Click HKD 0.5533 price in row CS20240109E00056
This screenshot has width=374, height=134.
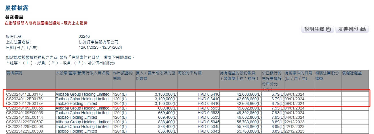click(208, 113)
